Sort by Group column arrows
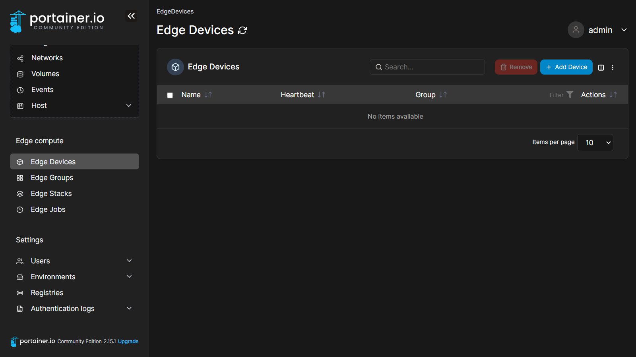This screenshot has width=636, height=357. click(443, 95)
